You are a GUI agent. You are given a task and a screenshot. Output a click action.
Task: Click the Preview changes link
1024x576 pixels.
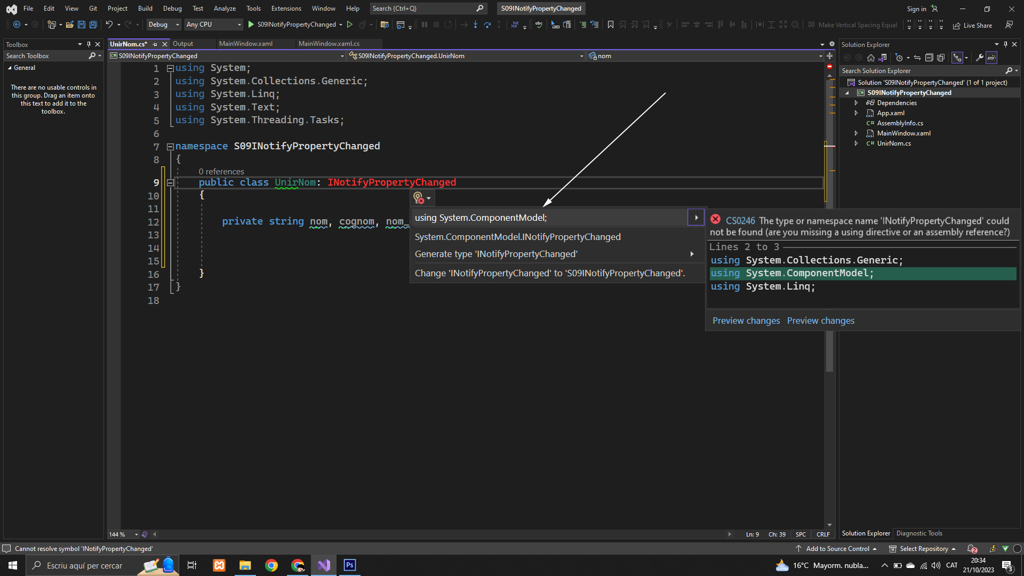pyautogui.click(x=746, y=321)
